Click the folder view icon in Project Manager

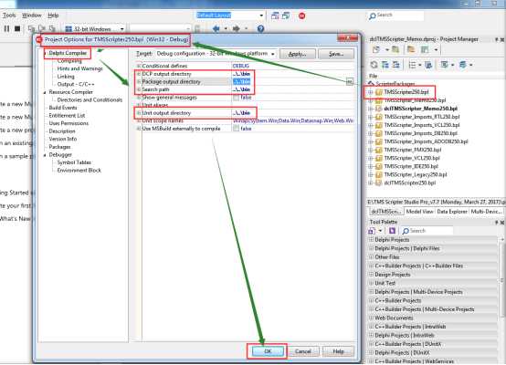coord(411,49)
